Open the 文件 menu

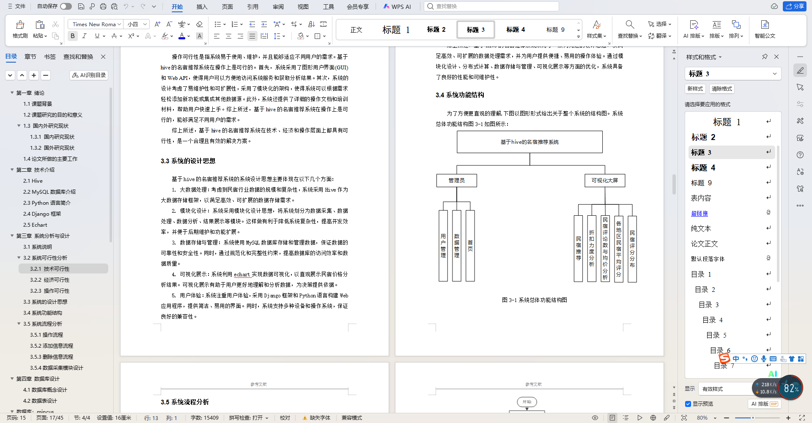pyautogui.click(x=17, y=6)
